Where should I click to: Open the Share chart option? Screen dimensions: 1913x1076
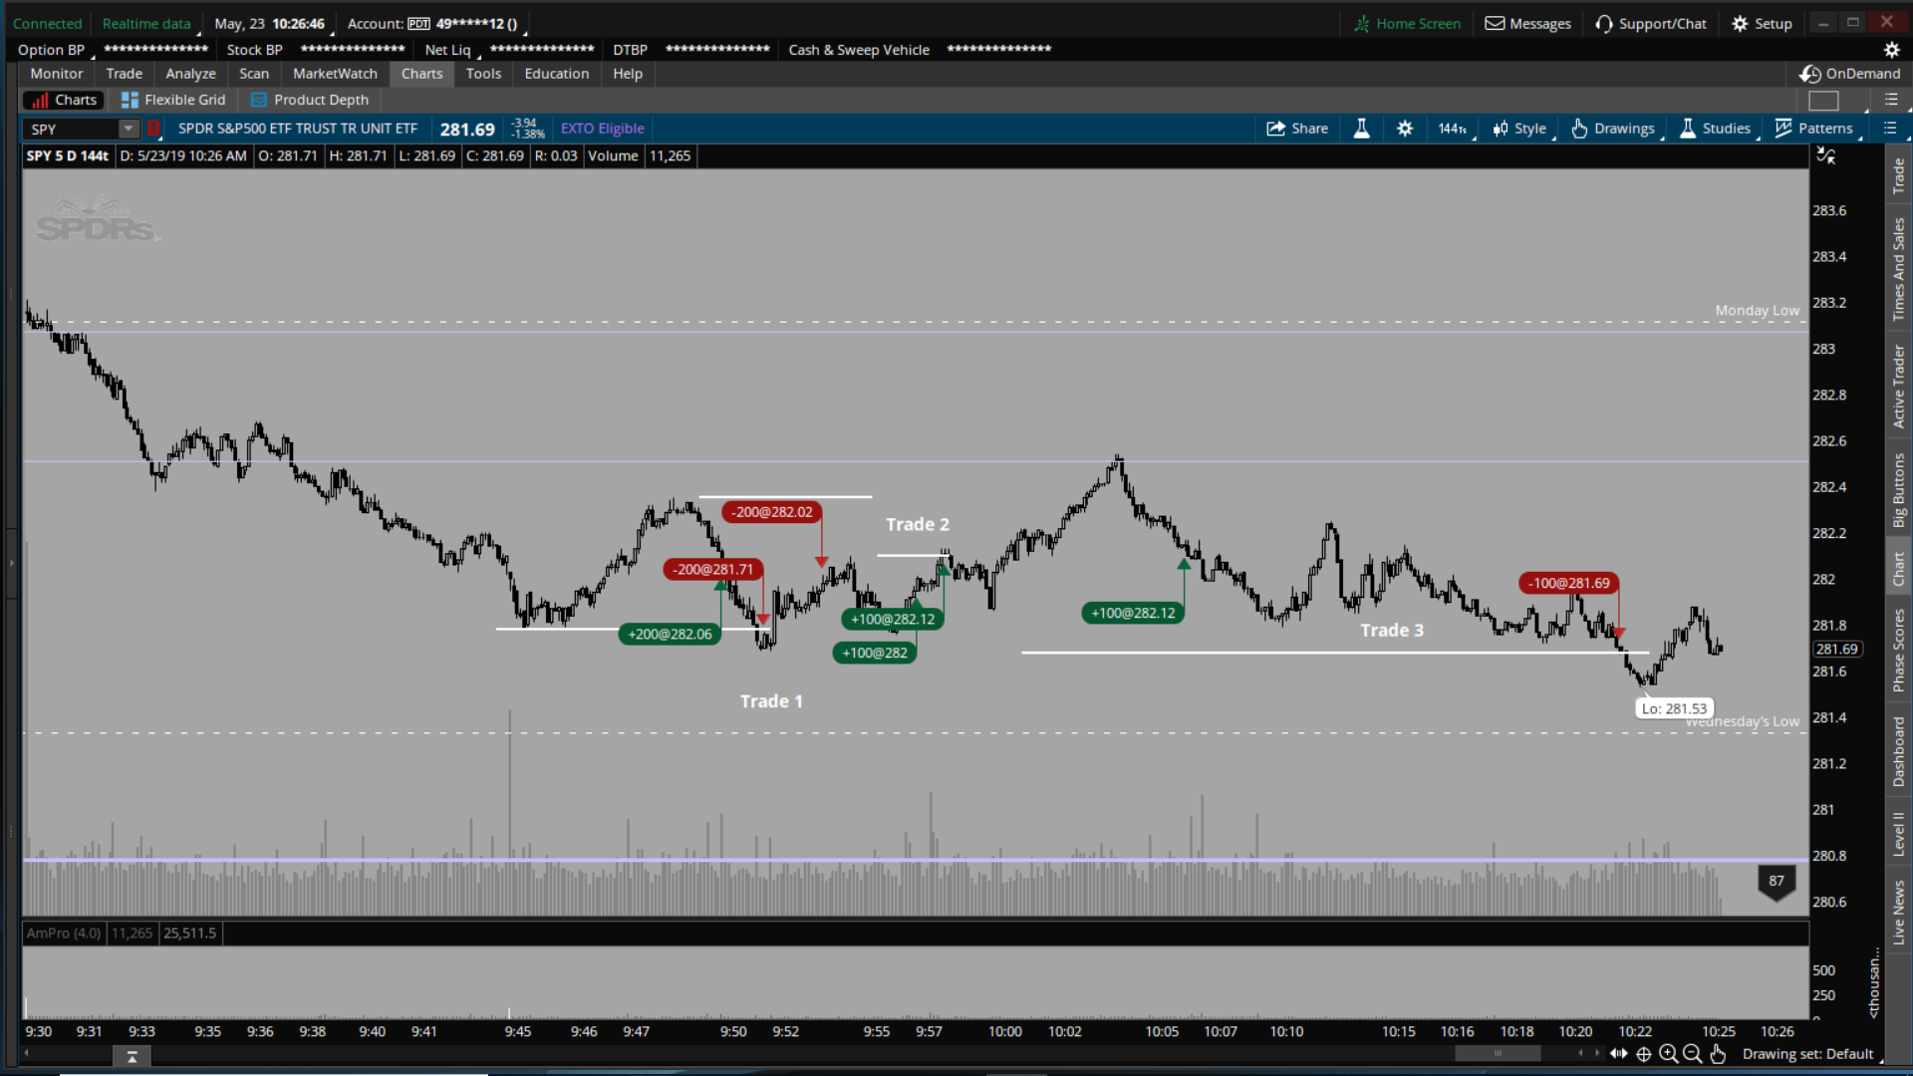(x=1296, y=129)
